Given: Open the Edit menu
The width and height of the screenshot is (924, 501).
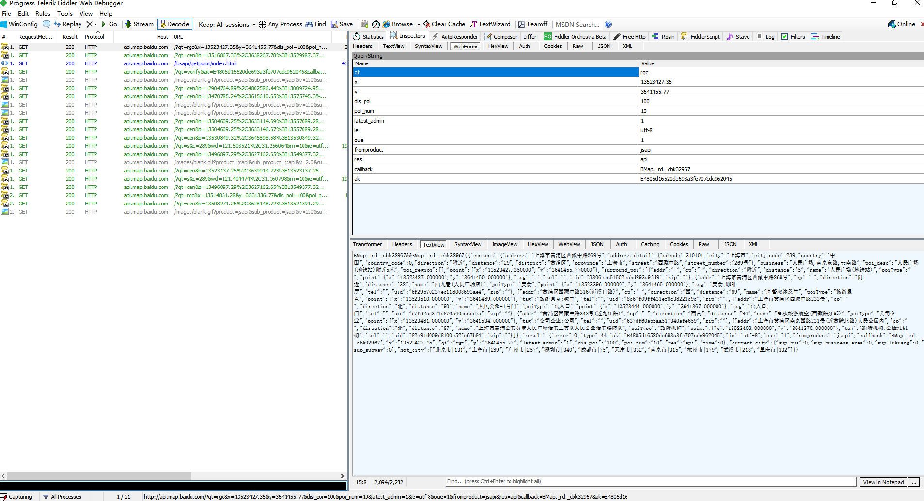Looking at the screenshot, I should point(23,14).
